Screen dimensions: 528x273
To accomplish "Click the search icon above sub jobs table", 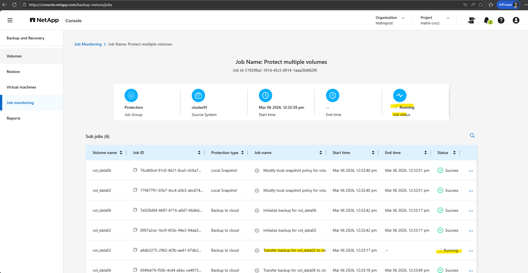I will (x=472, y=135).
